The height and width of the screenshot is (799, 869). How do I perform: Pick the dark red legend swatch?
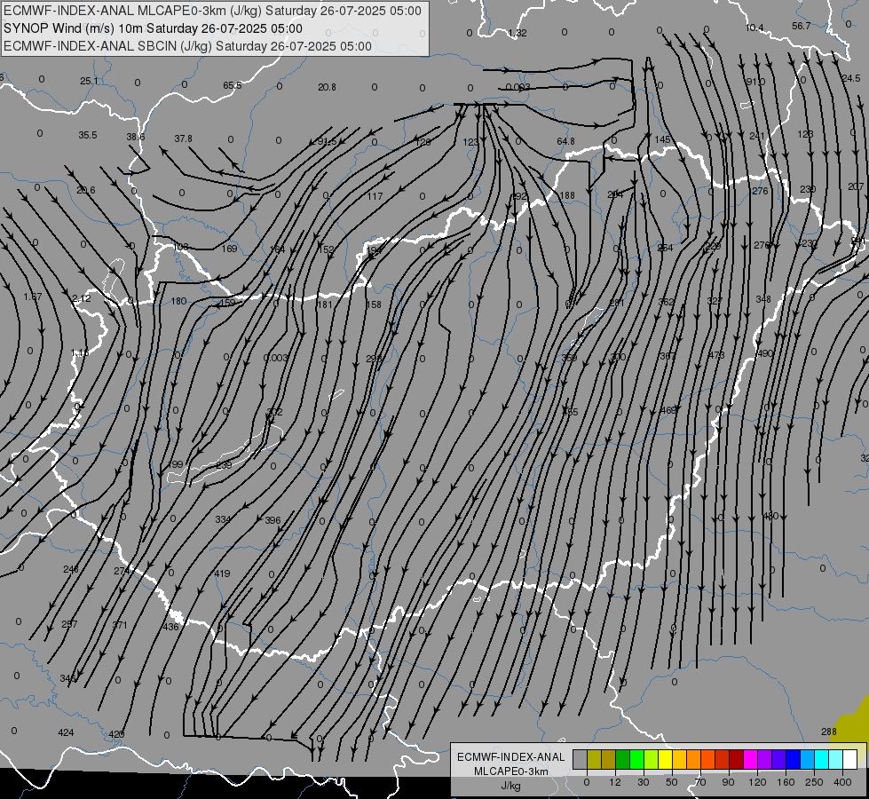coord(737,759)
